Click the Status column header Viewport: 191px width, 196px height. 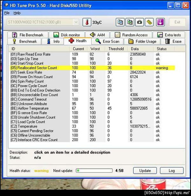click(164, 49)
